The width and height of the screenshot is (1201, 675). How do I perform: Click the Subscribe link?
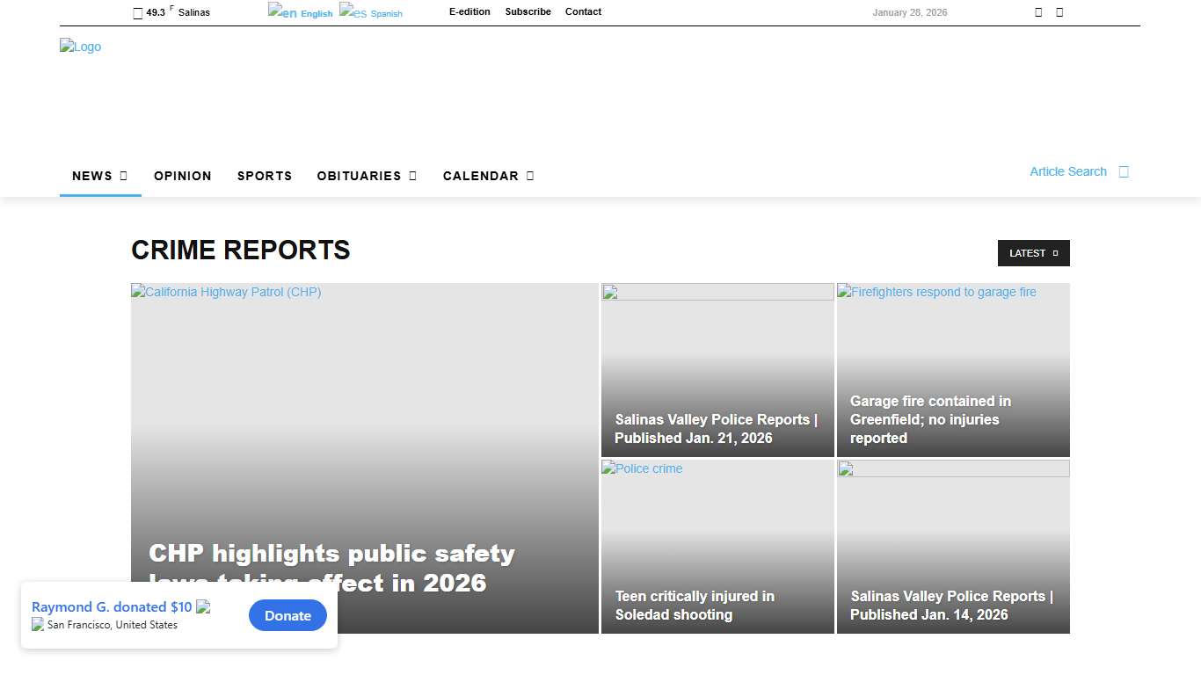click(528, 12)
